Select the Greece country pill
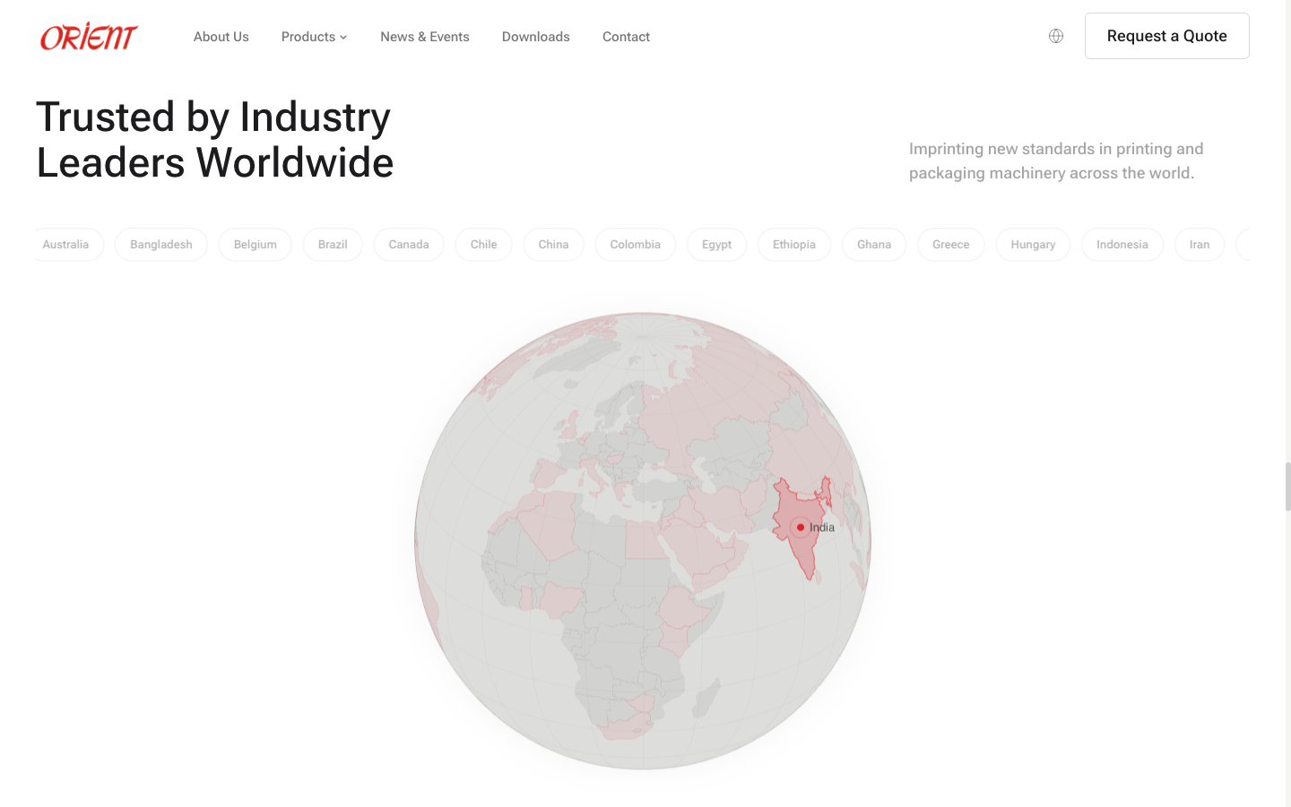 950,244
